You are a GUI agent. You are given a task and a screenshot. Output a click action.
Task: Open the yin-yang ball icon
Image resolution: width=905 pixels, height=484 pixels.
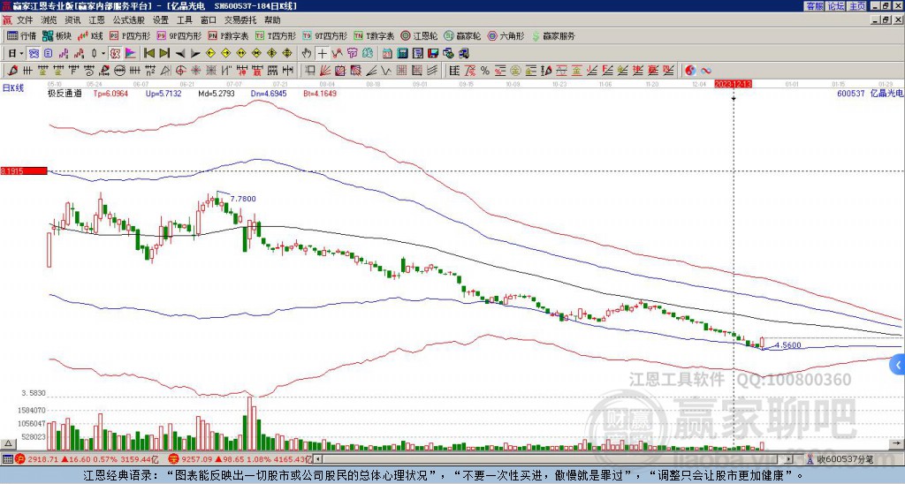[x=690, y=71]
